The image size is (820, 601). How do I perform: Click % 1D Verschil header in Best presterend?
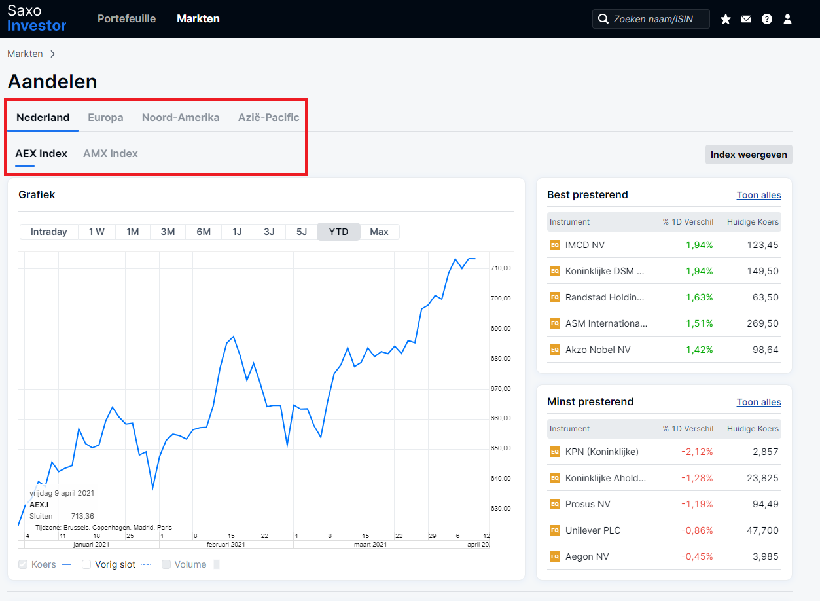(688, 222)
